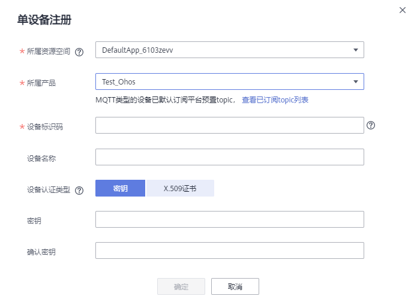Focus the 设备名称 input field
The image size is (411, 308).
point(229,157)
